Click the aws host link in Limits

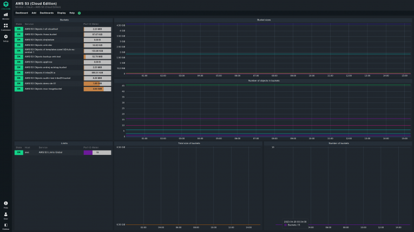tap(27, 152)
